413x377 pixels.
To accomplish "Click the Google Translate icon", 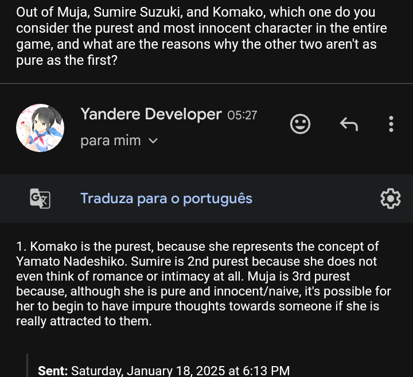I will pos(40,199).
